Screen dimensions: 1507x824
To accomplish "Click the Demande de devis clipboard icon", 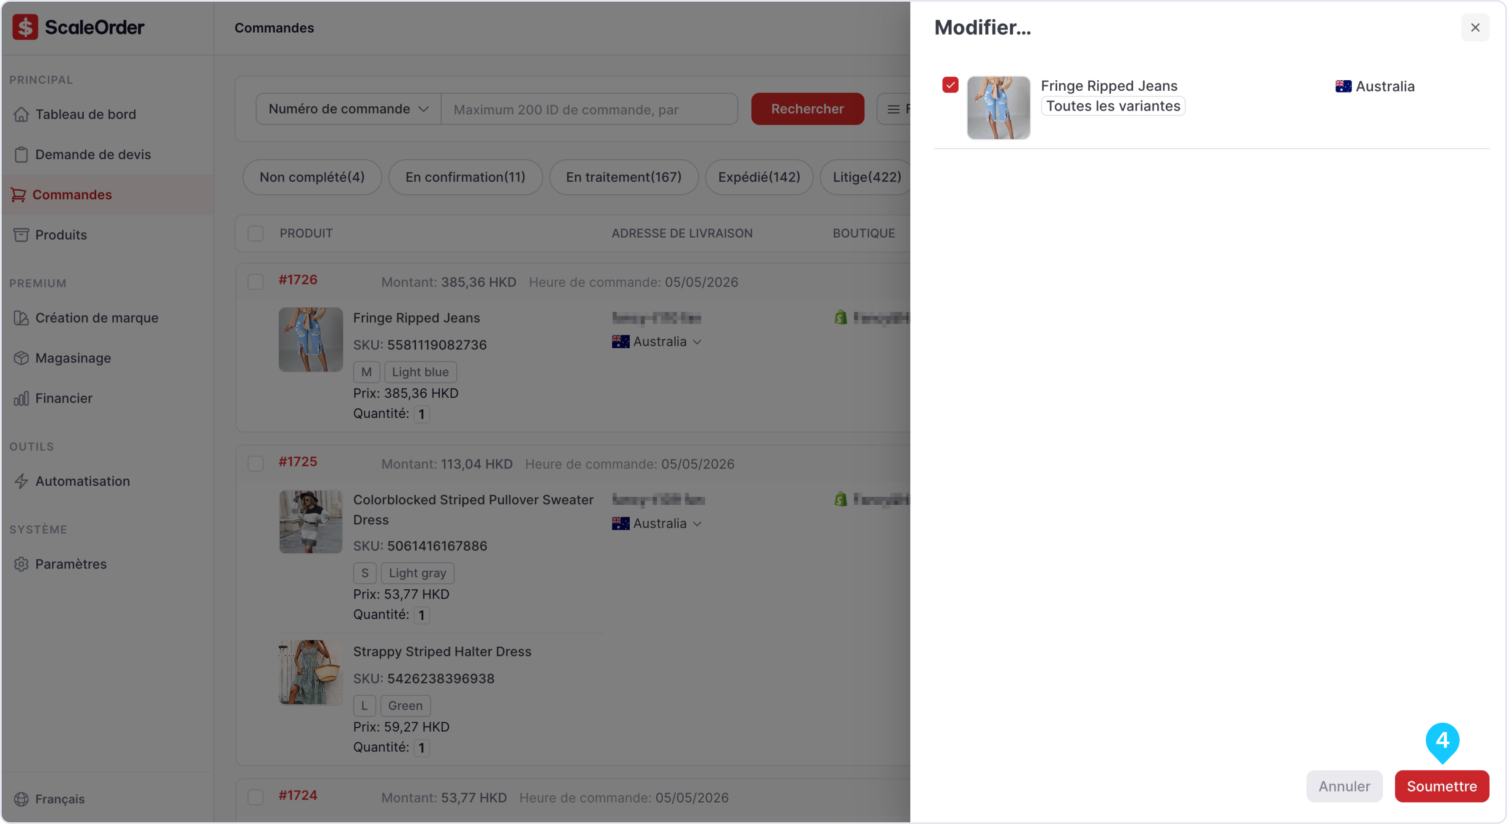I will 21,154.
